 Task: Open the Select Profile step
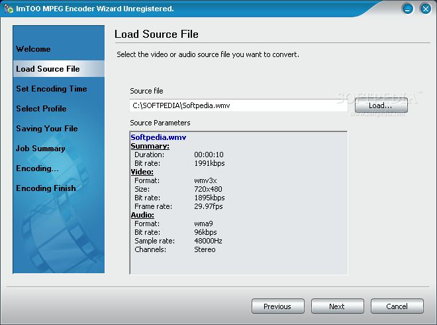click(41, 109)
